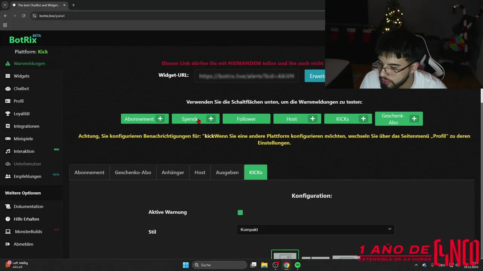Open the Chatbot robot icon
This screenshot has height=271, width=483.
pos(8,88)
